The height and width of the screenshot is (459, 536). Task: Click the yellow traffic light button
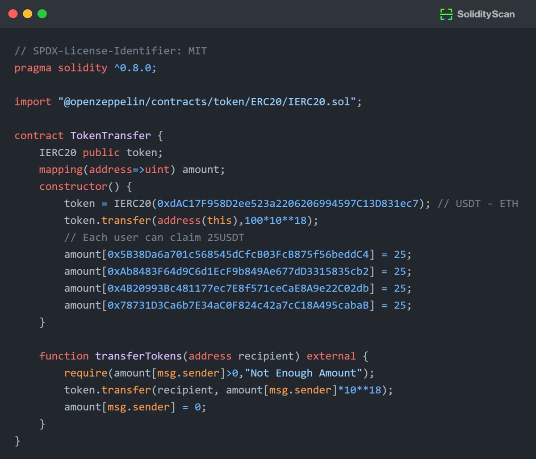tap(27, 14)
